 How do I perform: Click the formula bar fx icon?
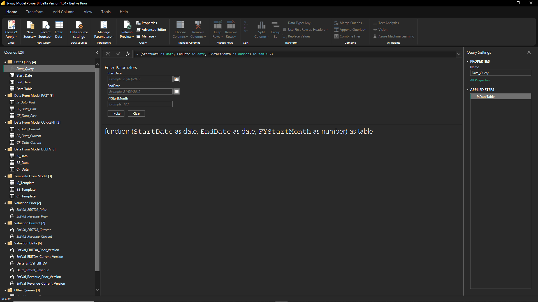(128, 54)
